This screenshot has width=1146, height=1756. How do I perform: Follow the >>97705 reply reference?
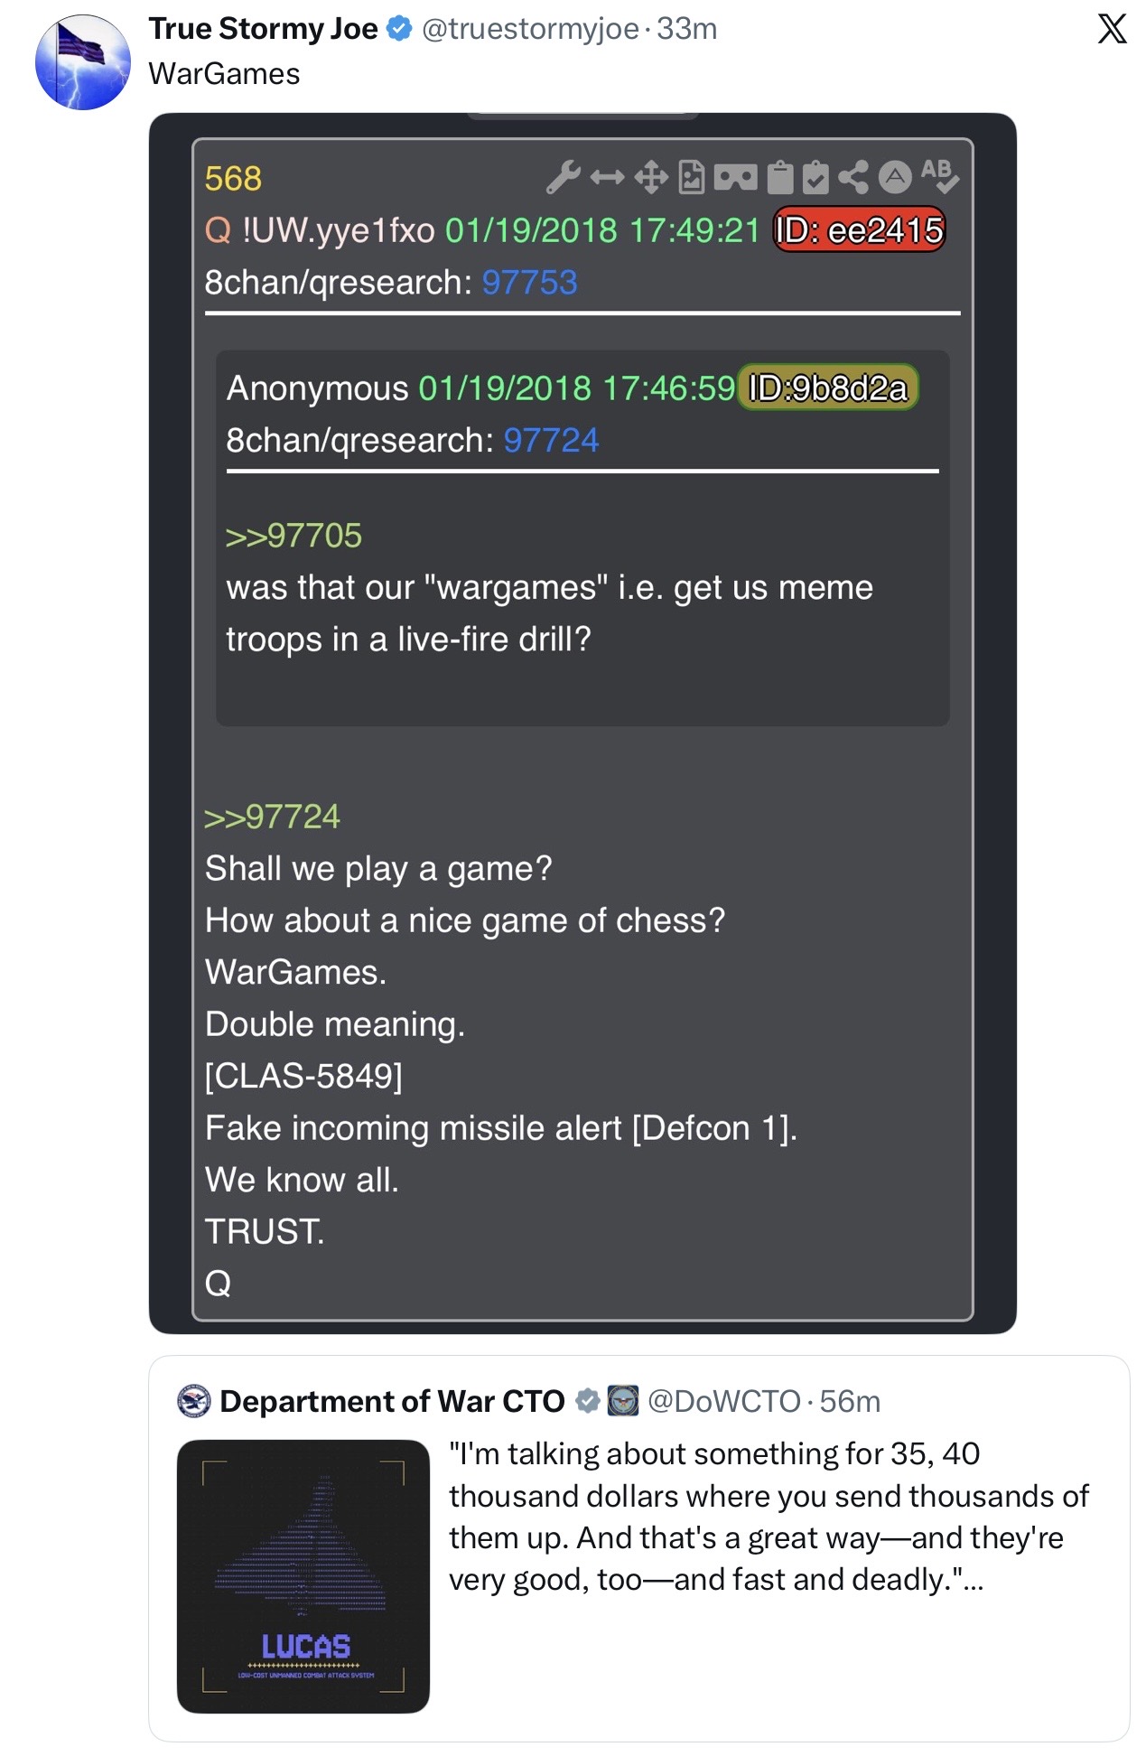(x=293, y=536)
